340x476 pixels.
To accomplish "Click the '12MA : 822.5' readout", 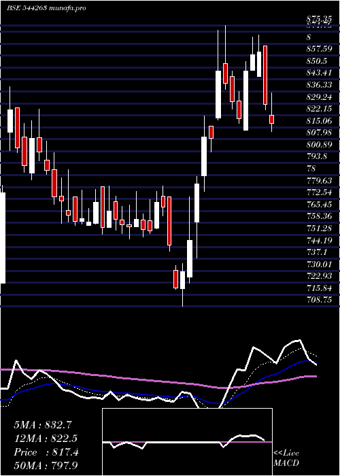I will tap(46, 439).
